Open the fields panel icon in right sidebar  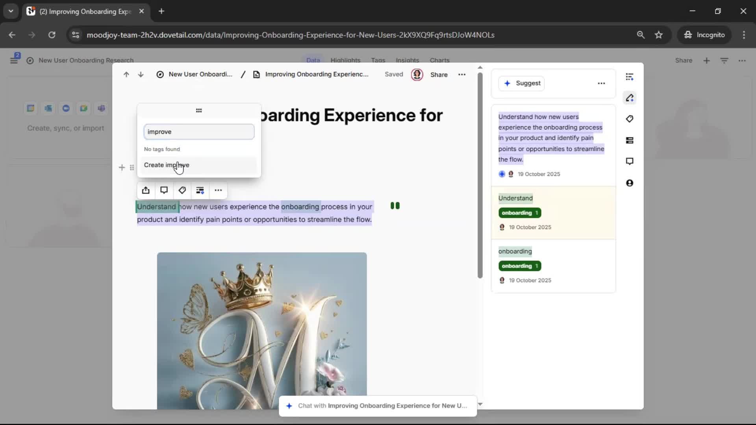pyautogui.click(x=630, y=140)
